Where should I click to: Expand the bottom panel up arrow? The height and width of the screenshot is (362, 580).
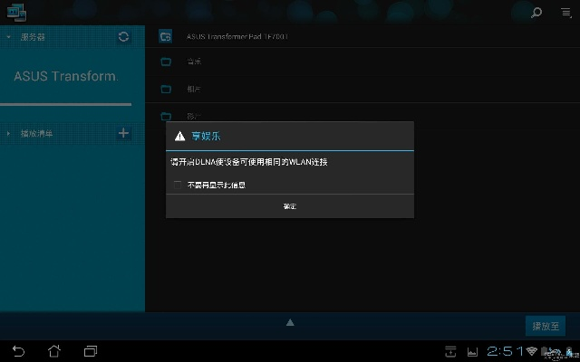(290, 322)
